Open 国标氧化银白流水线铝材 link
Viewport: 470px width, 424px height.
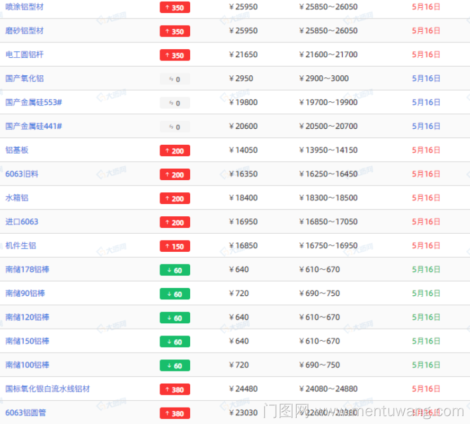point(48,388)
